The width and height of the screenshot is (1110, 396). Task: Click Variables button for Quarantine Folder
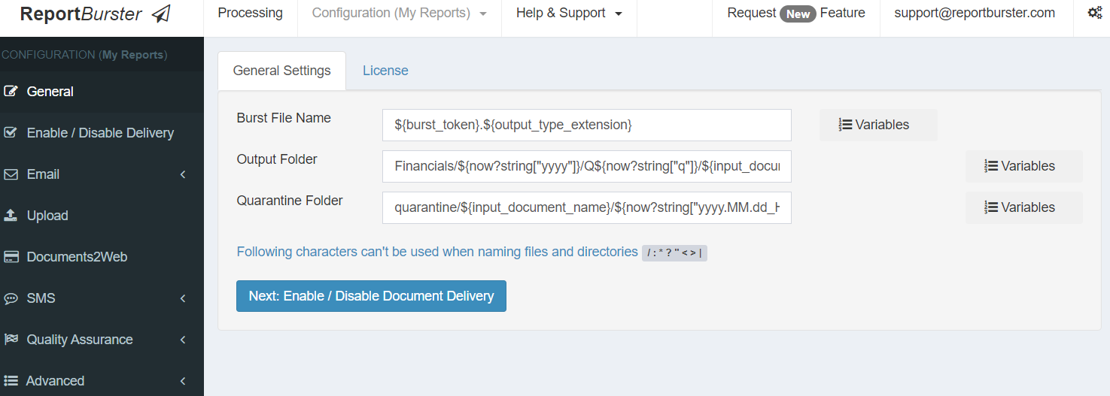click(1023, 207)
